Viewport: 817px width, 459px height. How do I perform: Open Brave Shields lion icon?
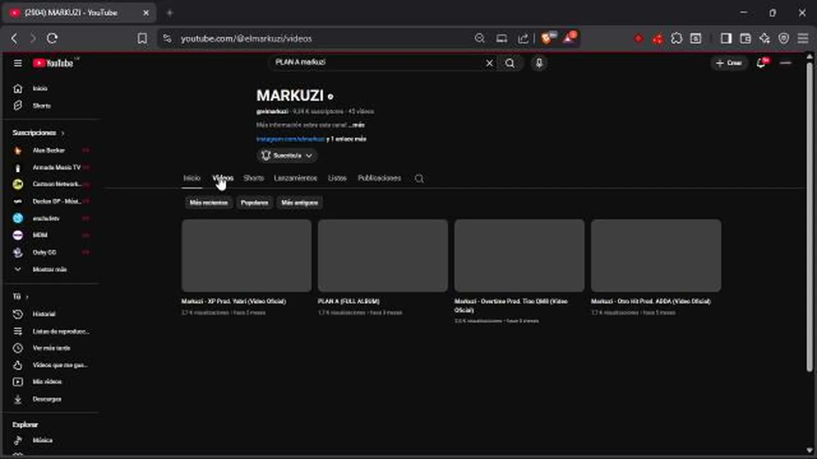point(547,38)
